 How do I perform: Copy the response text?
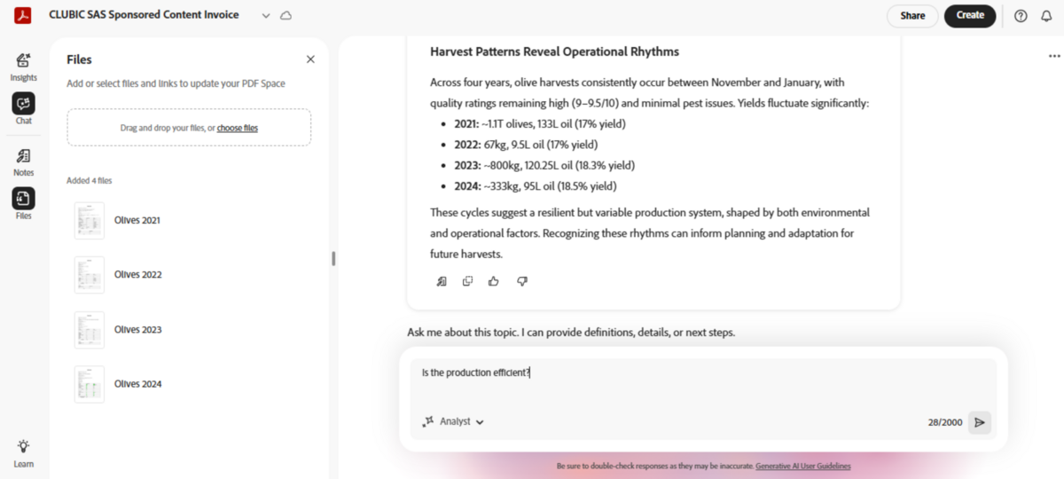click(467, 281)
